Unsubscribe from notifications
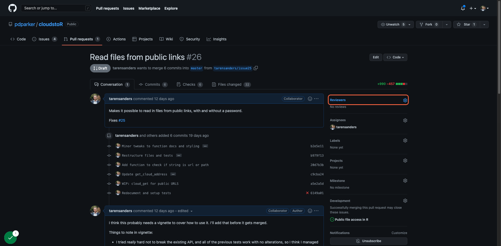 (x=368, y=241)
